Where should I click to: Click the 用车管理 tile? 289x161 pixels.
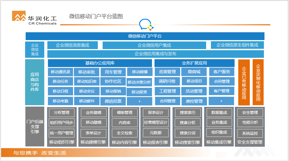pyautogui.click(x=113, y=72)
